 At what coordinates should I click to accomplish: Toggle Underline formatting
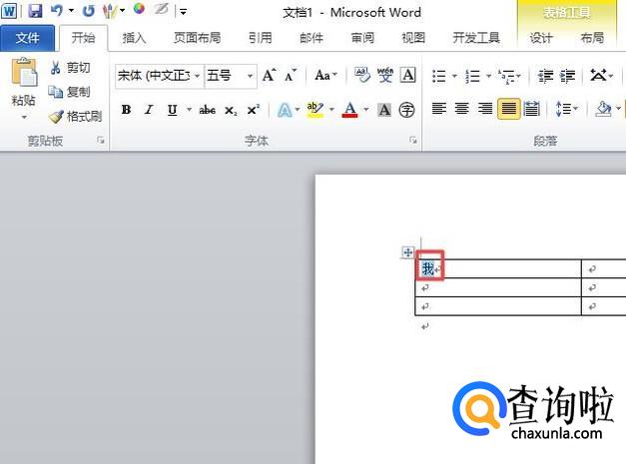(x=172, y=110)
